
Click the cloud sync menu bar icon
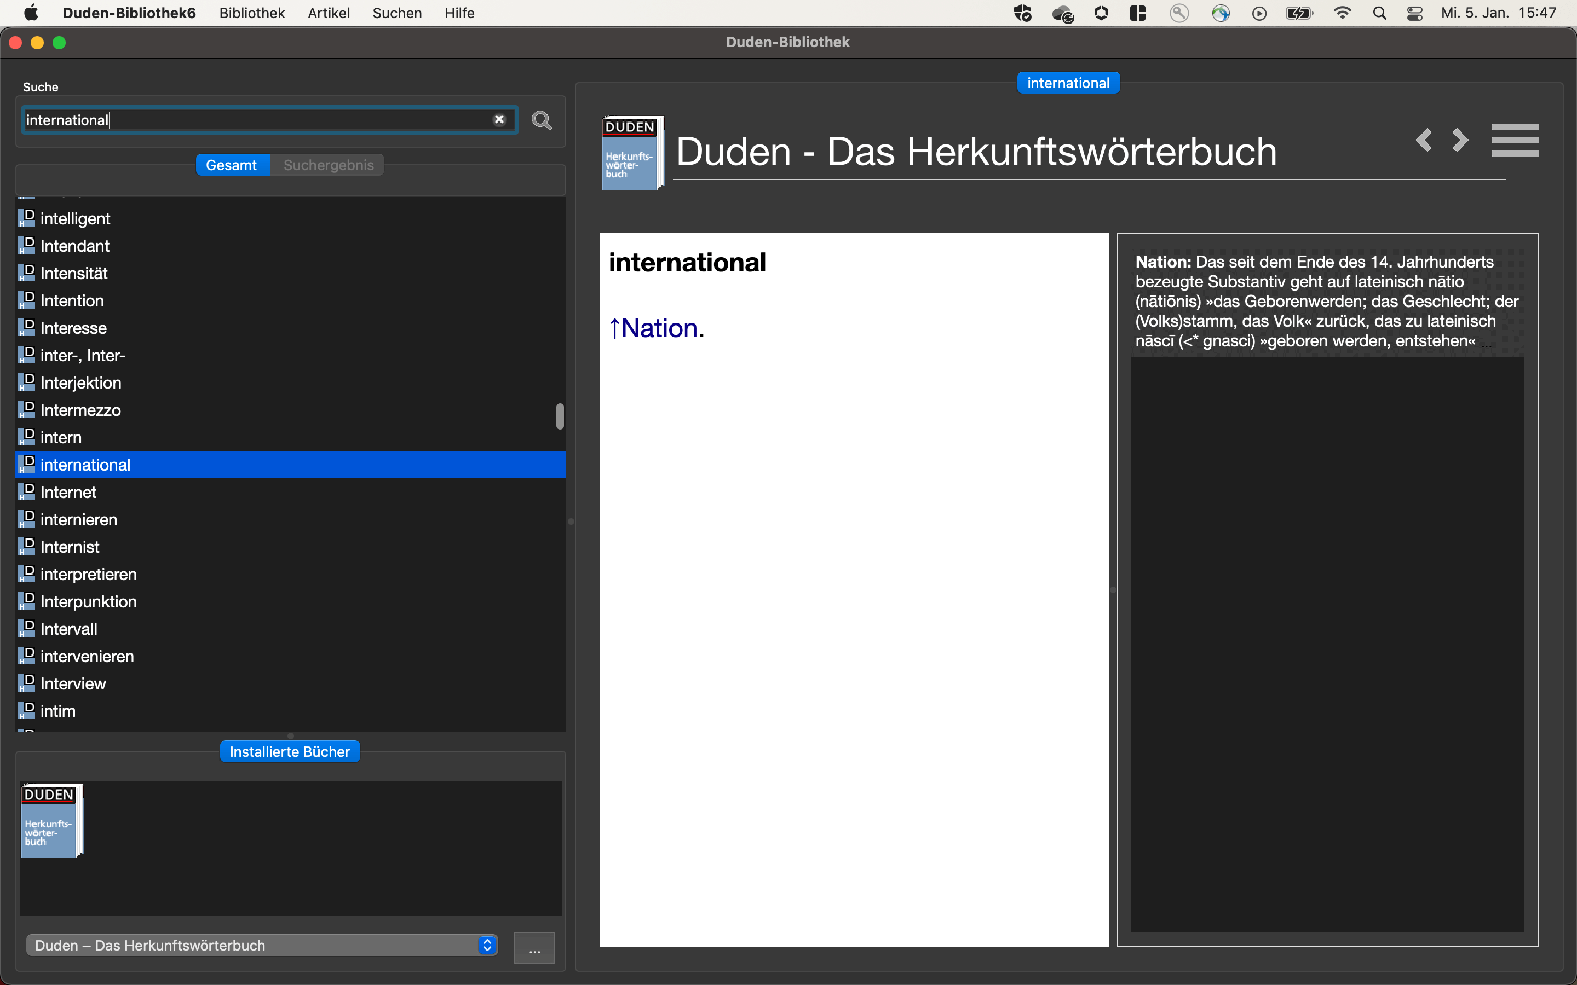(1063, 14)
